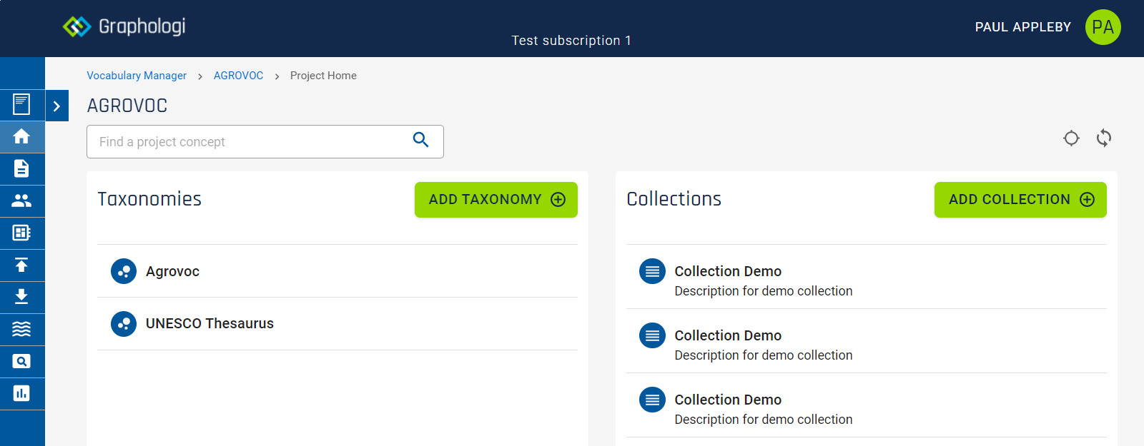Click the magnifier icon in the concept search
The image size is (1144, 446).
pos(421,140)
